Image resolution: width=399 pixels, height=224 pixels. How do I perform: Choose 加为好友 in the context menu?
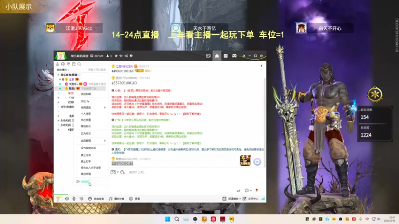pos(86,133)
